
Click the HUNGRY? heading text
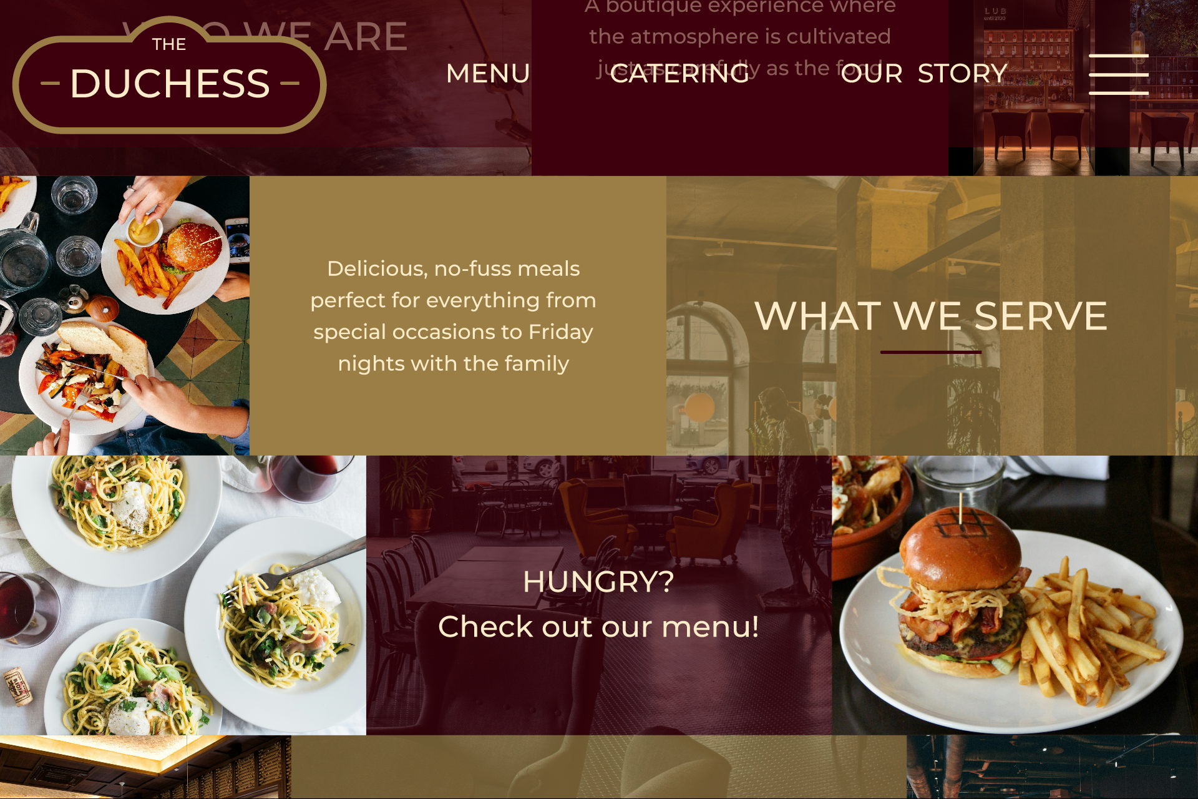(598, 582)
